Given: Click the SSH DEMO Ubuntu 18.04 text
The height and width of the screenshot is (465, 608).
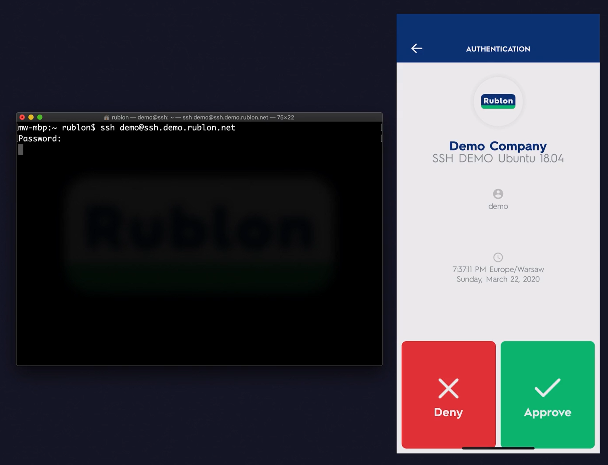Looking at the screenshot, I should coord(498,158).
